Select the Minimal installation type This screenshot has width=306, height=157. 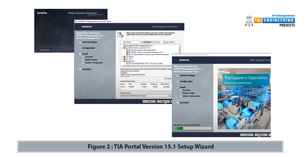(x=130, y=42)
